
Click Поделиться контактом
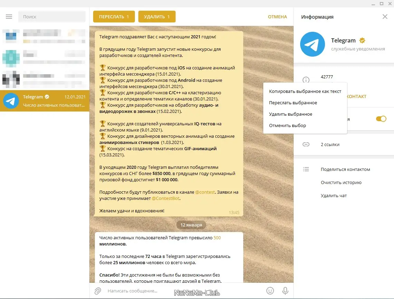coord(345,169)
